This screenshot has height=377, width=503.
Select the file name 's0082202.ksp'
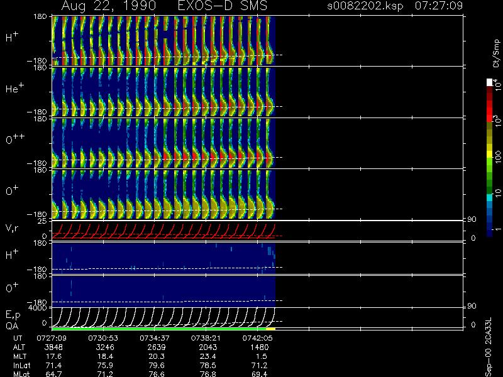pyautogui.click(x=365, y=6)
